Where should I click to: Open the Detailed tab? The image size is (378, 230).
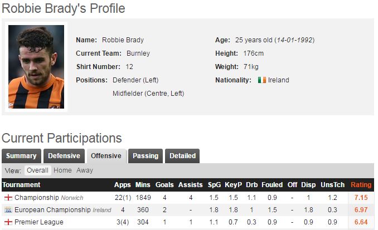point(182,156)
